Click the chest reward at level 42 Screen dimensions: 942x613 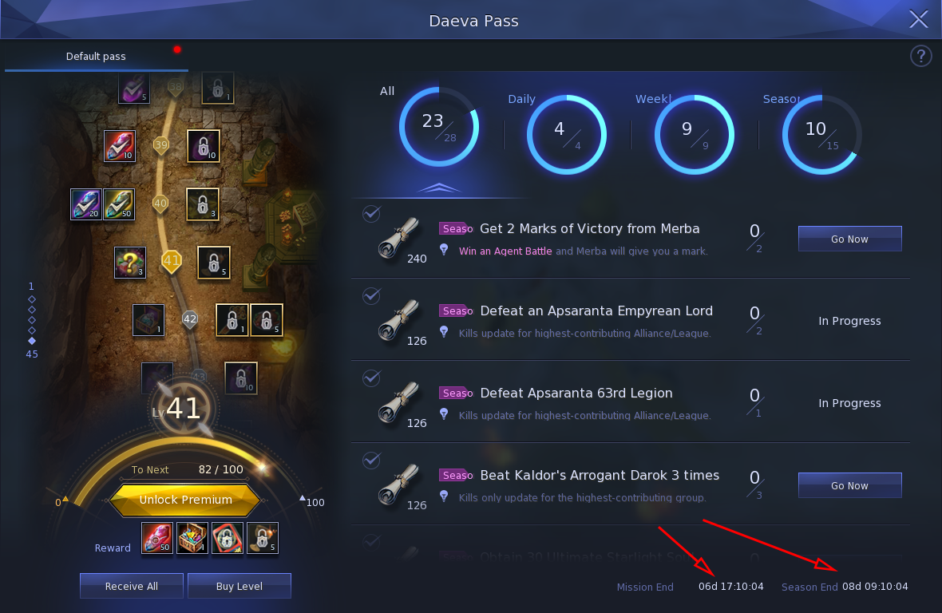click(x=148, y=320)
